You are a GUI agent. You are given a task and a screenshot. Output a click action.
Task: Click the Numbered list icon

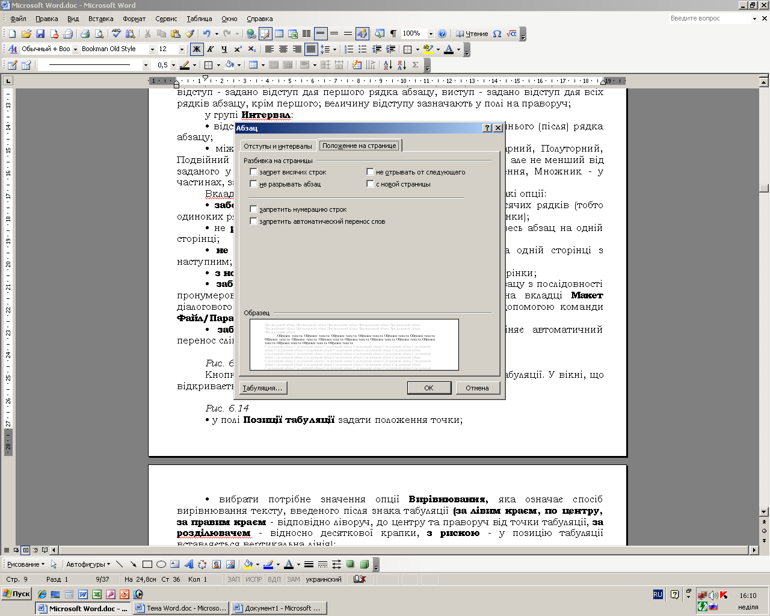click(349, 49)
